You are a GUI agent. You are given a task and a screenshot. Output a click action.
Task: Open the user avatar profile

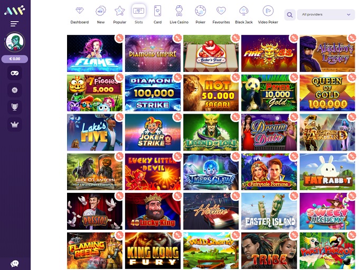tap(15, 42)
